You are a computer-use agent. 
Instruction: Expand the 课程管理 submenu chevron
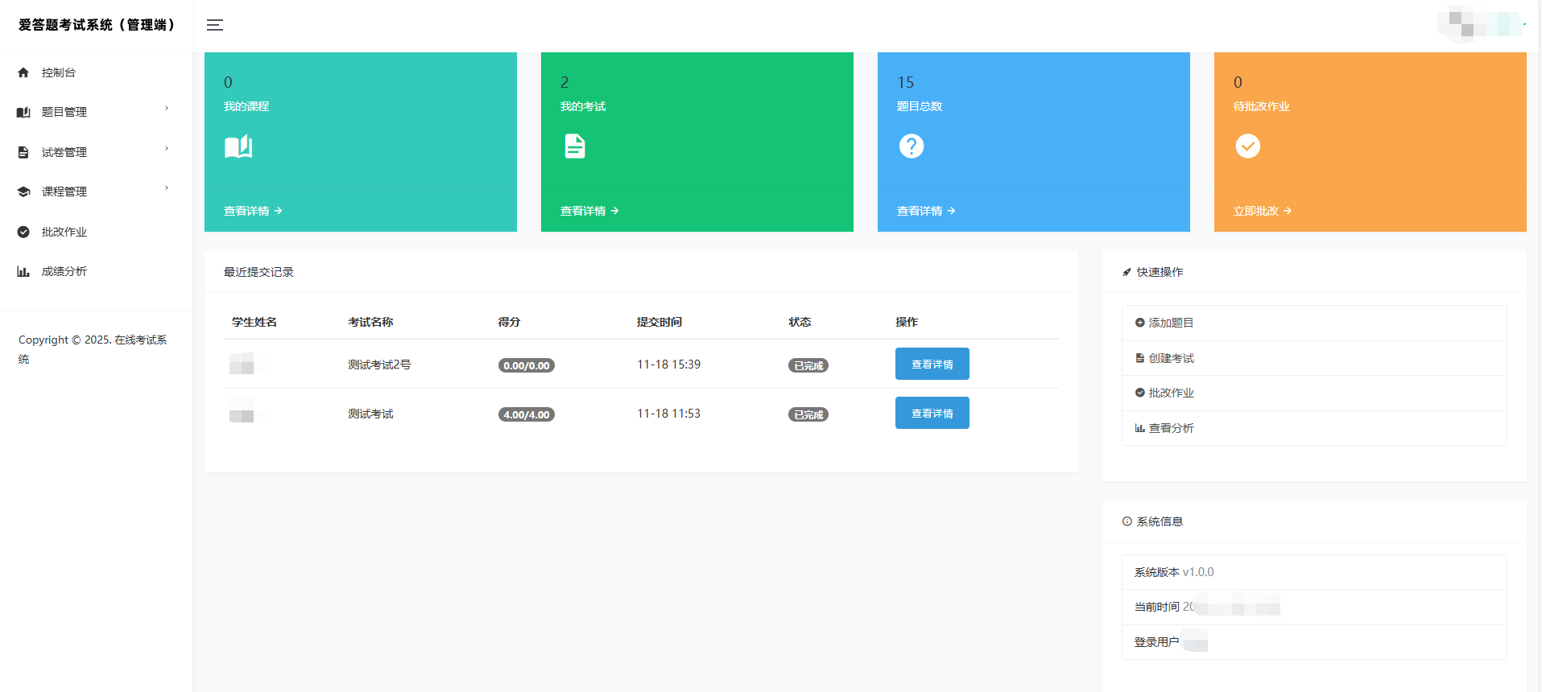(x=167, y=188)
